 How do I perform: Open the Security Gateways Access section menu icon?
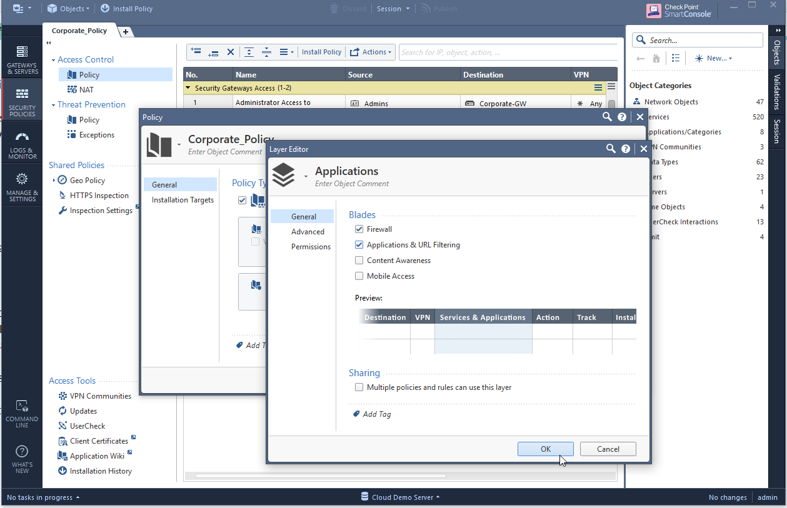[598, 88]
